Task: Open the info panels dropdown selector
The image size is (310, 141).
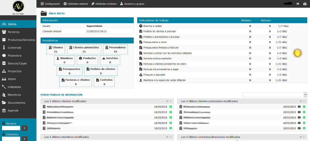Action: (x=275, y=95)
